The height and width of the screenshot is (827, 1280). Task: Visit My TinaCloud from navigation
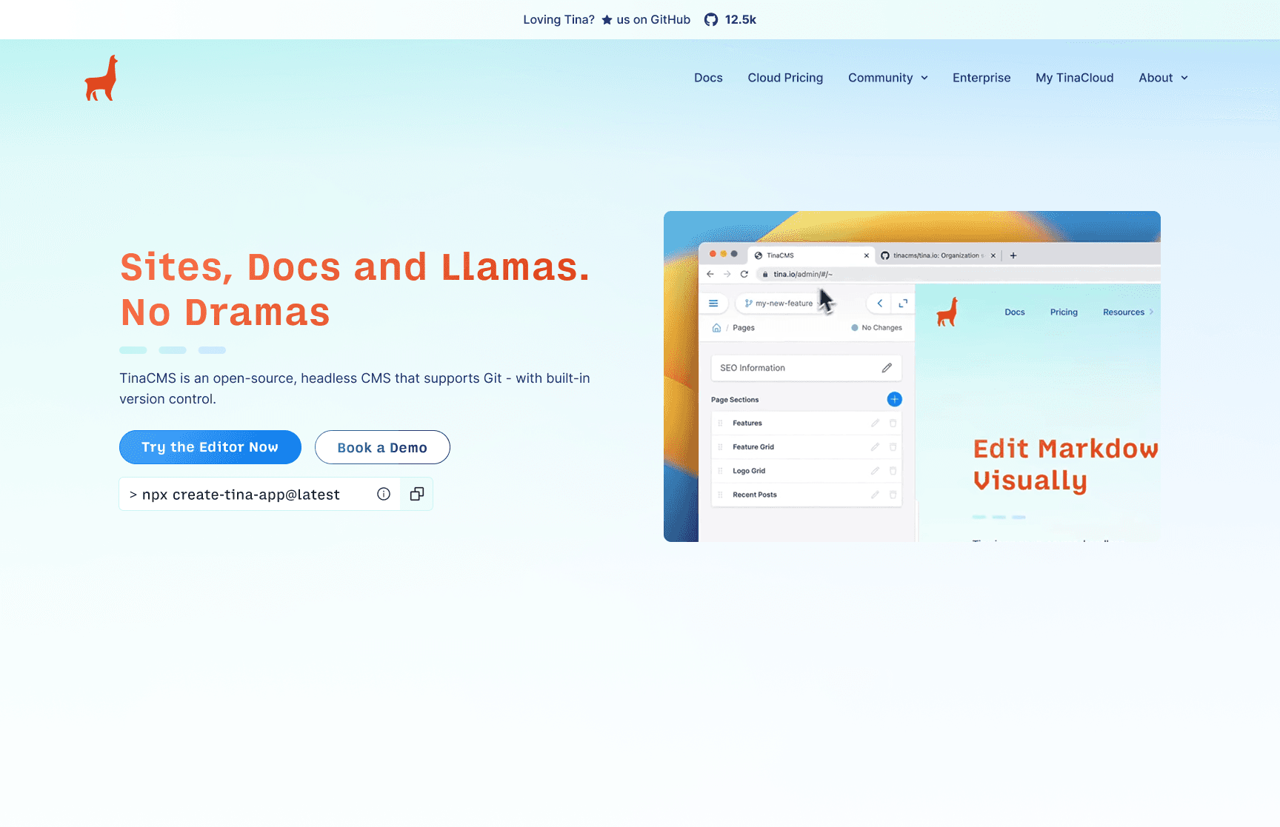(x=1075, y=78)
